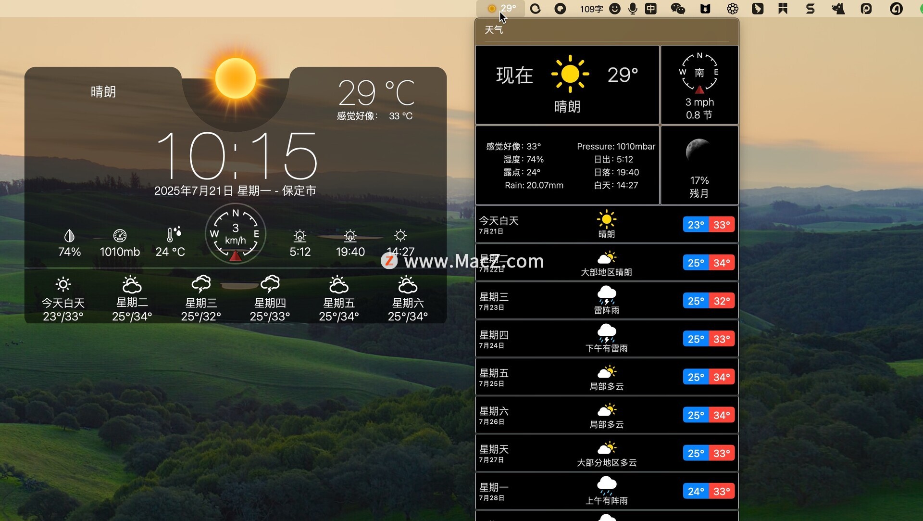This screenshot has height=521, width=923.
Task: Select 星期二 25°/34° in widget forecast
Action: coord(132,299)
